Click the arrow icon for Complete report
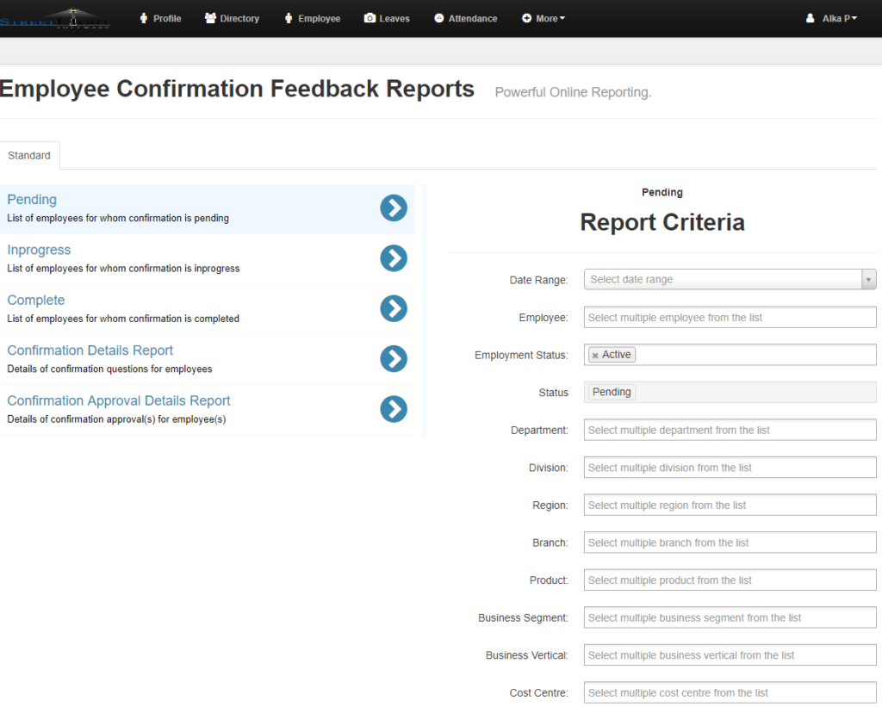Screen dimensions: 882x707 (394, 308)
